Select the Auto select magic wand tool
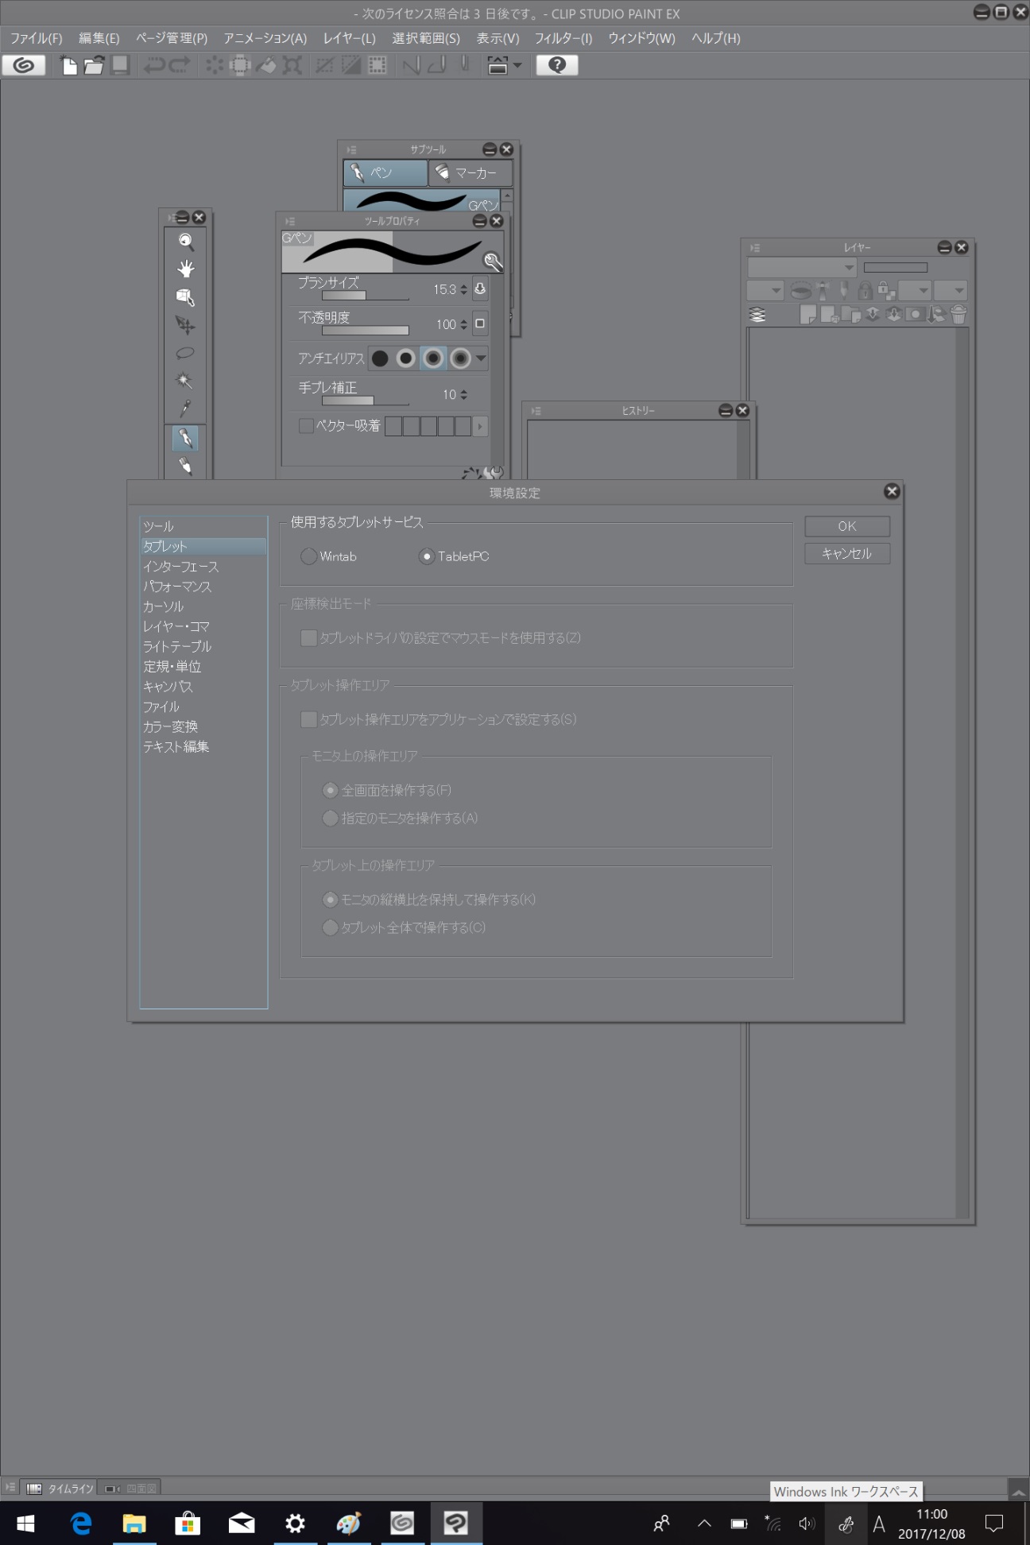1030x1545 pixels. [x=185, y=381]
